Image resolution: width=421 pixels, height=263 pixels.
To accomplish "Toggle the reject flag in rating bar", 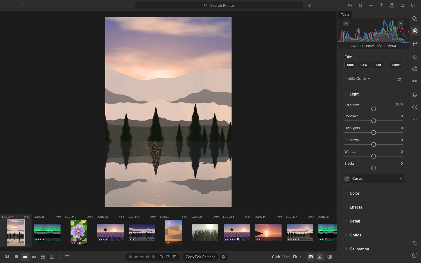I will [174, 257].
